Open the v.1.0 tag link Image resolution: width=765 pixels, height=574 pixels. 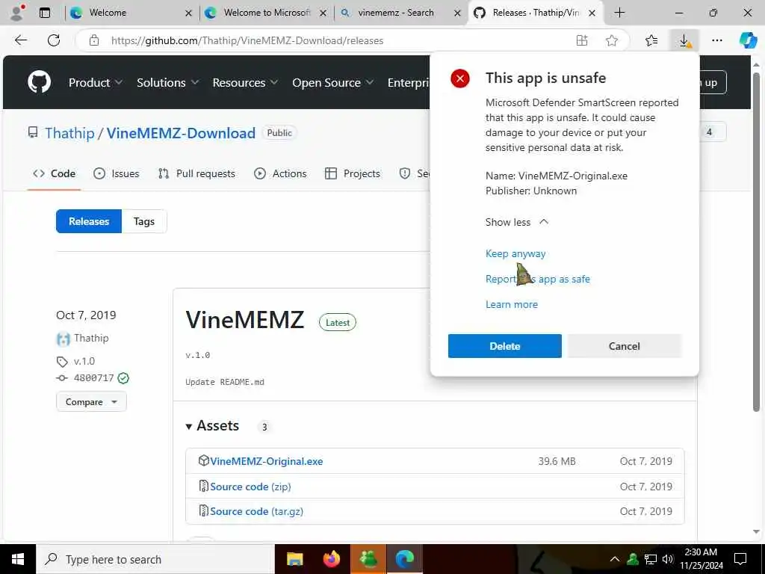point(84,361)
